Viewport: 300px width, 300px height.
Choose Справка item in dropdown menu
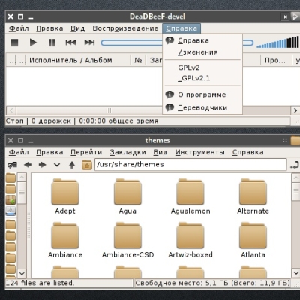[x=202, y=40]
